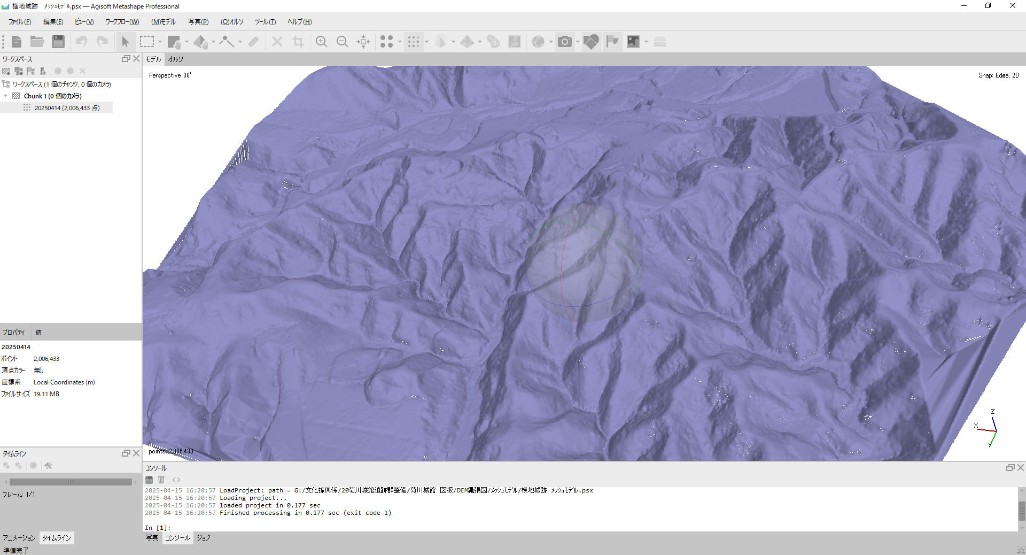
Task: Click the Reset View icon
Action: tap(363, 42)
